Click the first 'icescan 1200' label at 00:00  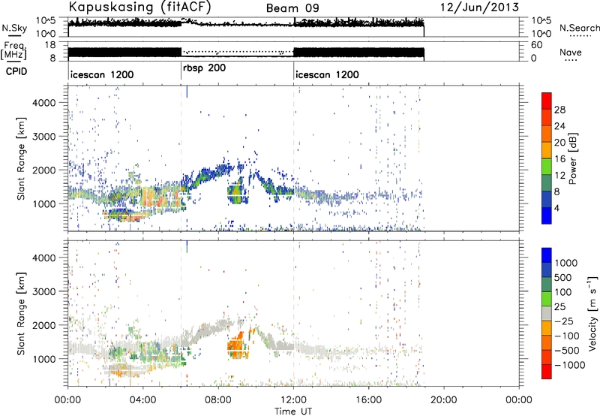pos(102,74)
